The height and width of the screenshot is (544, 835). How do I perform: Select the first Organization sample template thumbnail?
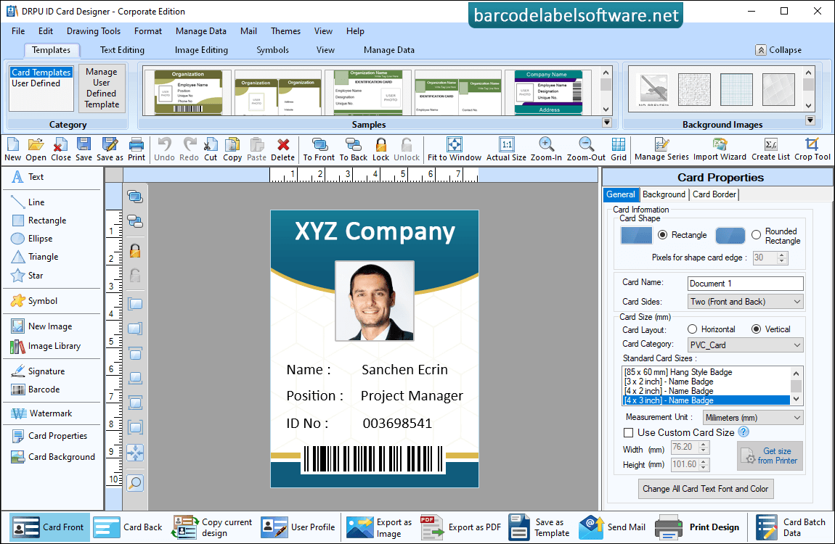click(x=188, y=91)
